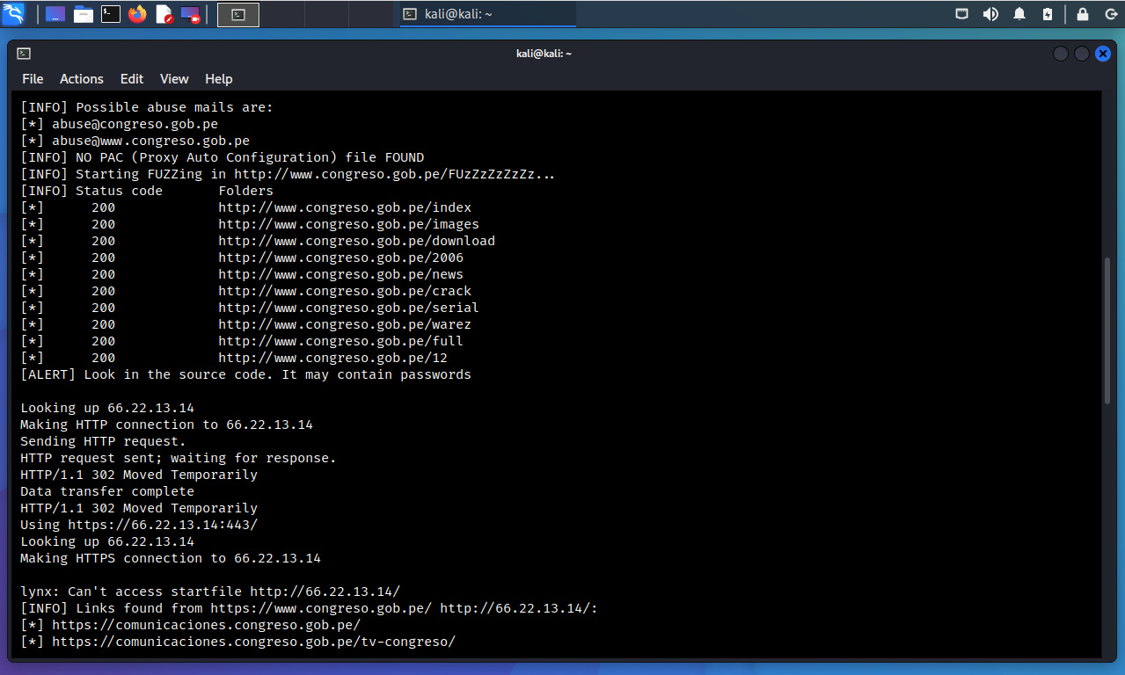Lock the screen with padlock icon

point(1083,14)
